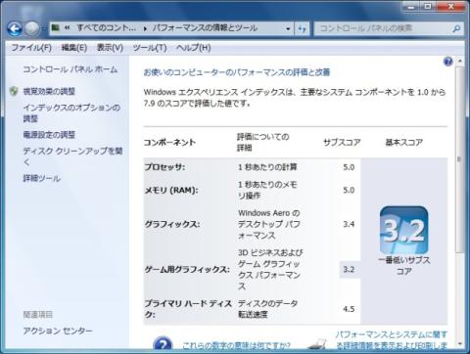Click パフォーマンスとシステムに関する詳細情報 link
Image resolution: width=470 pixels, height=354 pixels.
pos(392,340)
